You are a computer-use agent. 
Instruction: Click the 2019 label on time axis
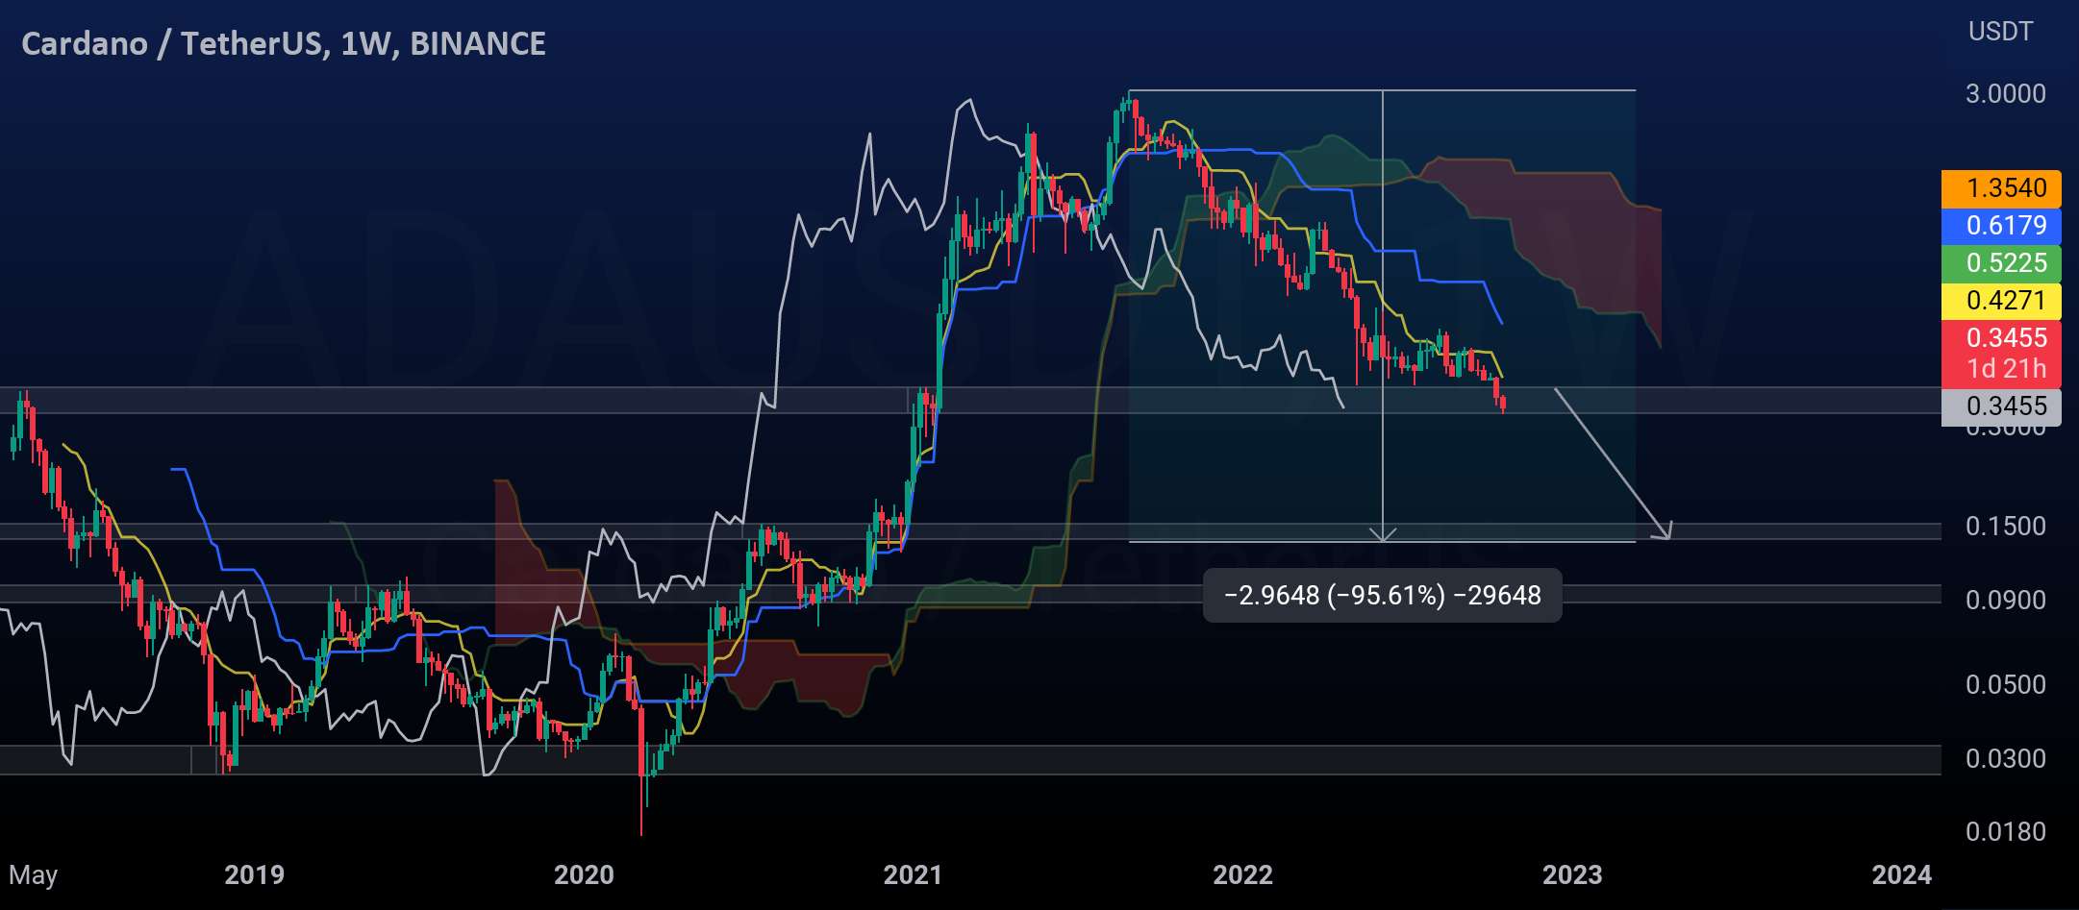pos(254,875)
